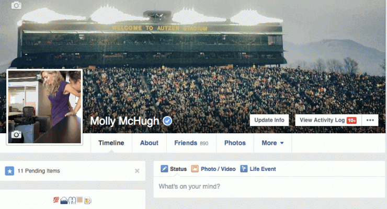
Task: Click the blue verified badge checkmark
Action: click(x=167, y=121)
